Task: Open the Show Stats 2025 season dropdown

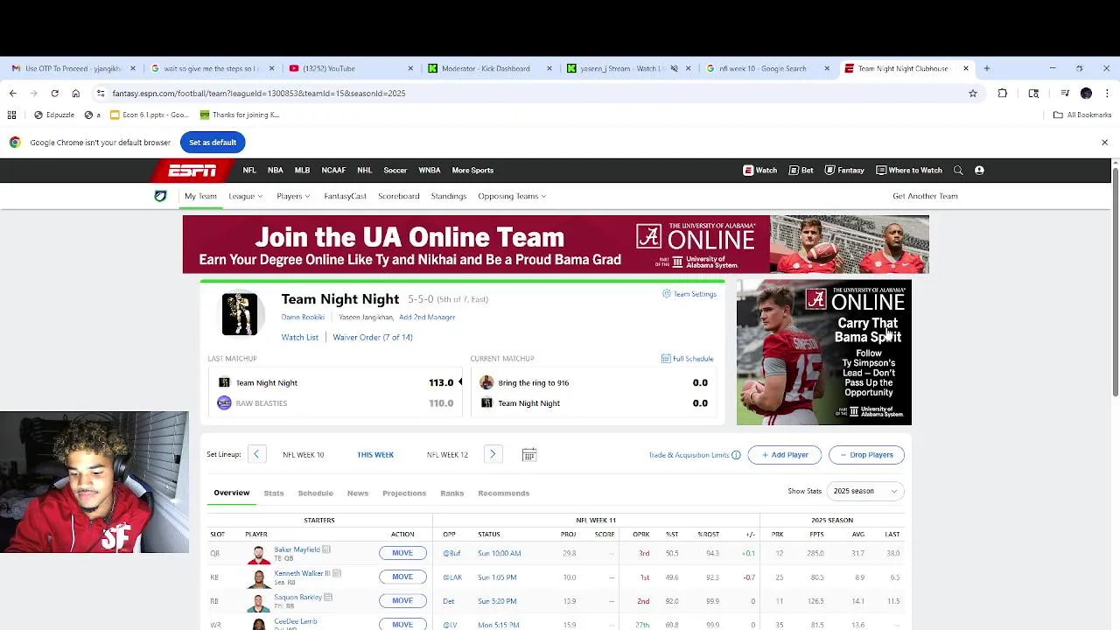Action: tap(865, 492)
